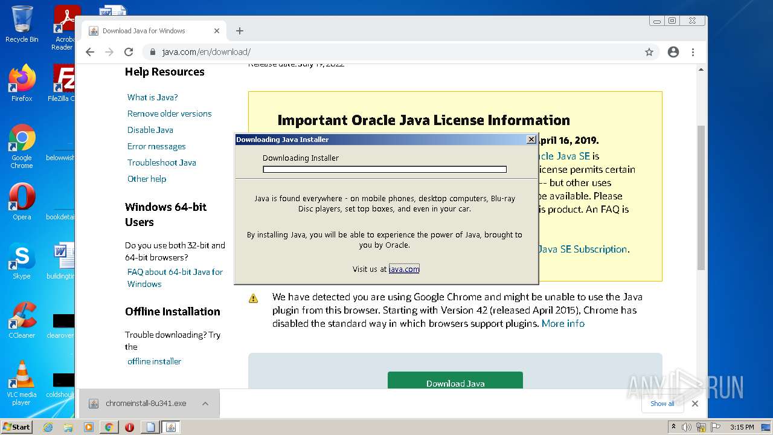Close the Chrome downloads bar

(695, 404)
